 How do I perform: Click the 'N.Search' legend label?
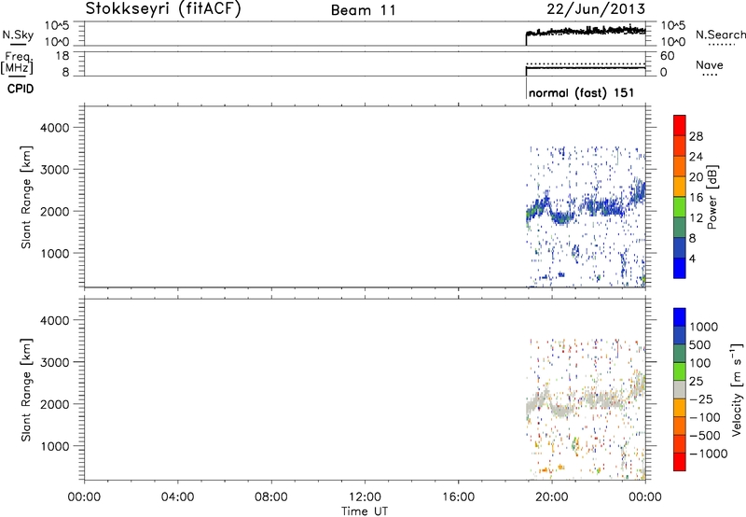720,35
